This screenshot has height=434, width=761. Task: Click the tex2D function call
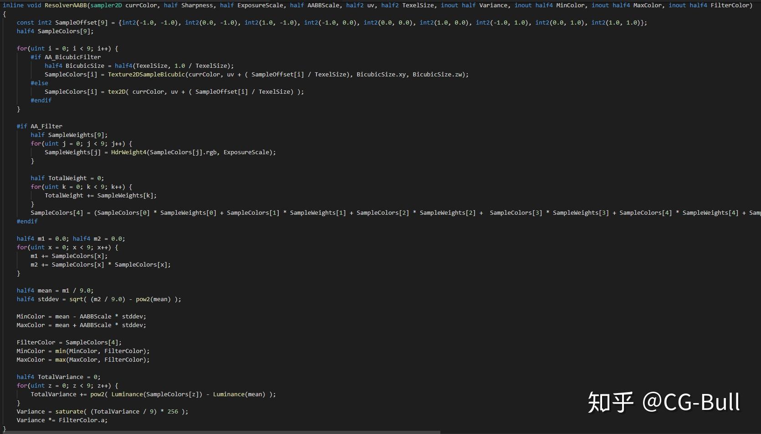[117, 92]
